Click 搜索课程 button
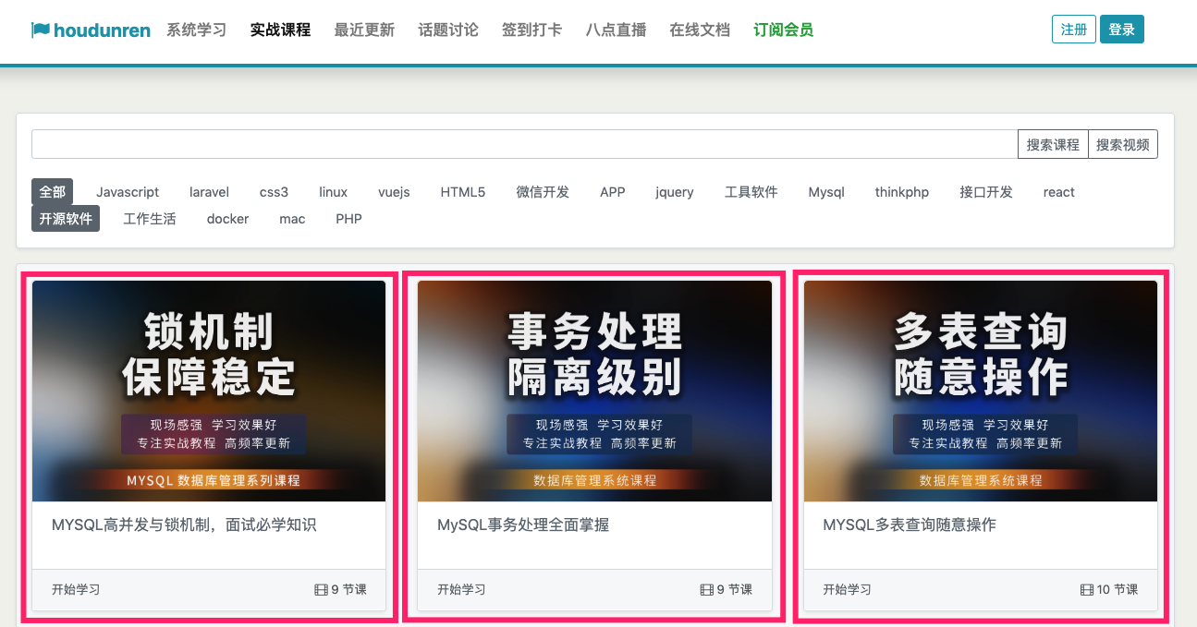1197x627 pixels. click(x=1053, y=144)
